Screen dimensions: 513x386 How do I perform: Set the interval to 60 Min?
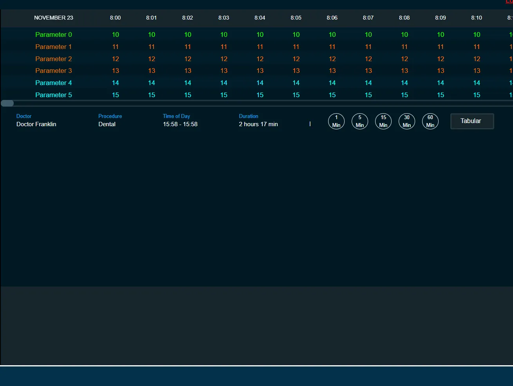[430, 121]
